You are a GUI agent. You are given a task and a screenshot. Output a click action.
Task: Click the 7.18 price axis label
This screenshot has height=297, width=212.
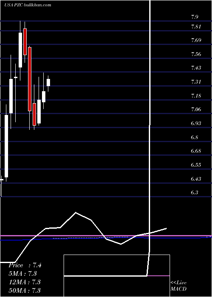(196, 95)
